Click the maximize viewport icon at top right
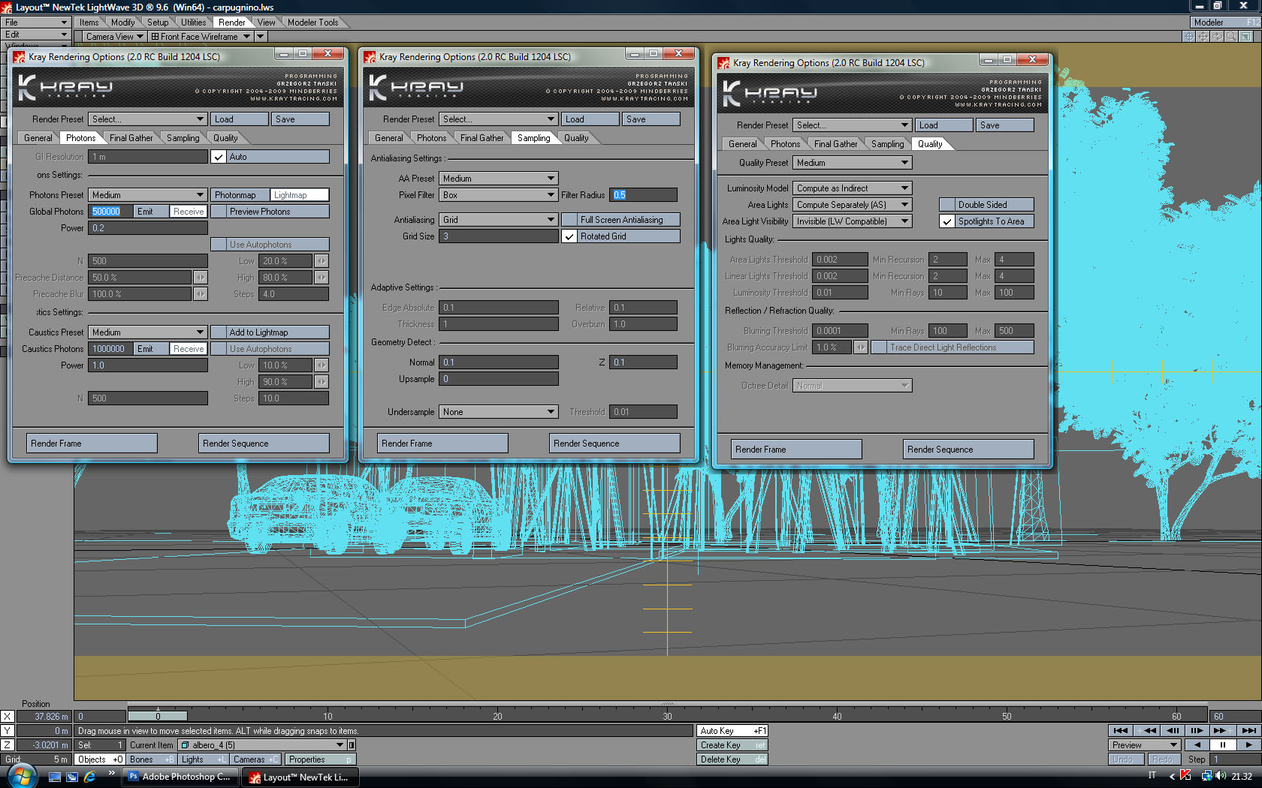1262x788 pixels. (1246, 36)
